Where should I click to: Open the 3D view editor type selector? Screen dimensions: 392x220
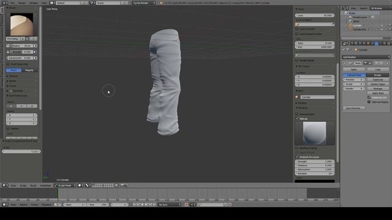(x=5, y=185)
